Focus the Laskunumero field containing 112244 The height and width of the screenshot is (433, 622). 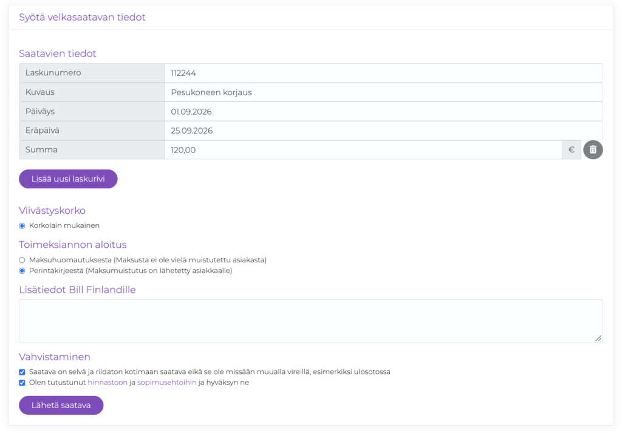(x=384, y=73)
